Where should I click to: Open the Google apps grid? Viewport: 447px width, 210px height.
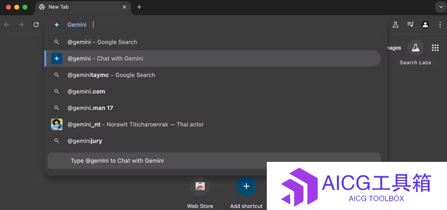pyautogui.click(x=435, y=48)
